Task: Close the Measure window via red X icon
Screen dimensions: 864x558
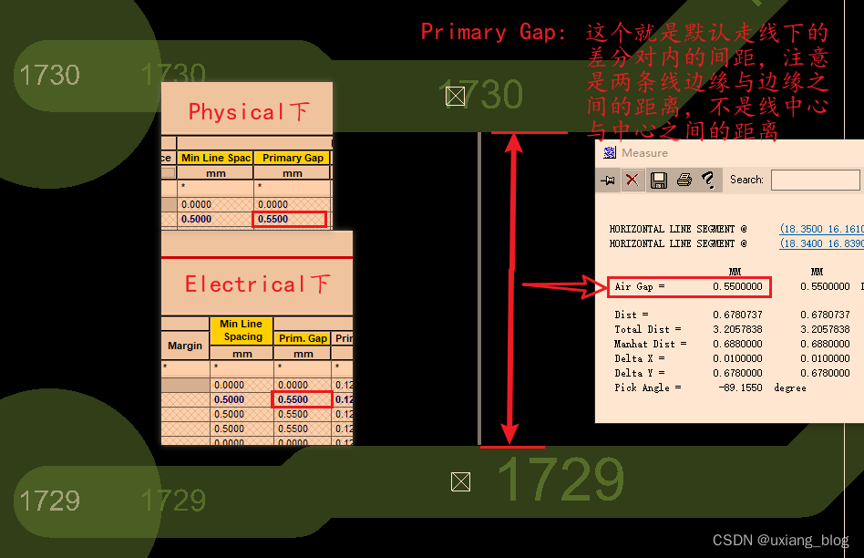Action: (633, 180)
